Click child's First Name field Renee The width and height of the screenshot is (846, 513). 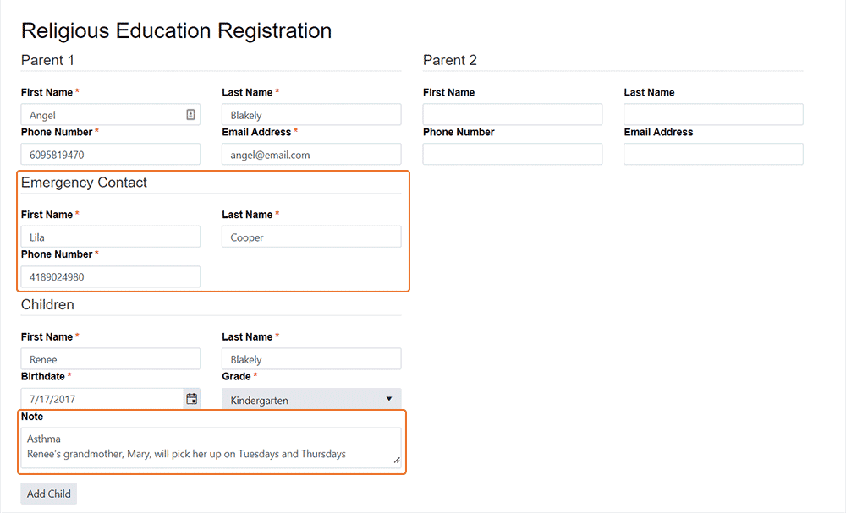111,359
